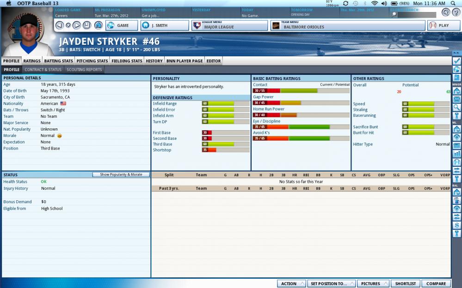
Task: Open the BNN PLAYER PAGE tab
Action: point(185,61)
